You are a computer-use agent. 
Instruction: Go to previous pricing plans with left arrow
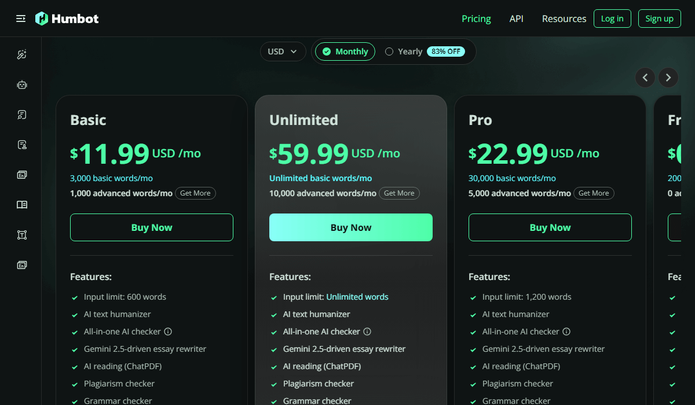click(645, 77)
